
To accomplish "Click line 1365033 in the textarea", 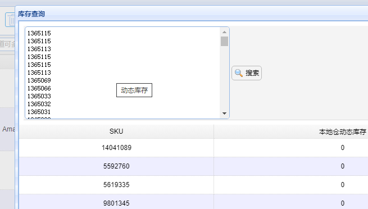I will tap(39, 96).
